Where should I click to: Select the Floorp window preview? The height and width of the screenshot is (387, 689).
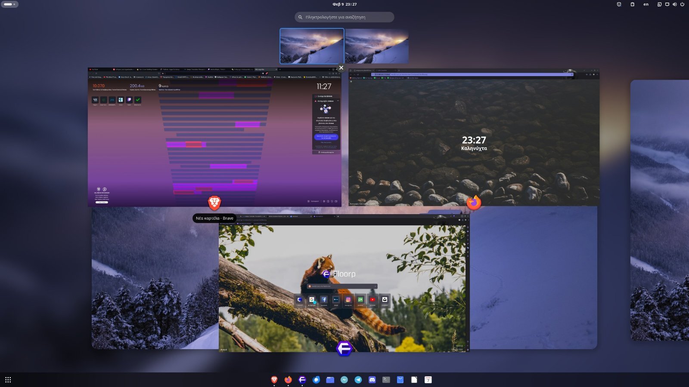(x=344, y=283)
